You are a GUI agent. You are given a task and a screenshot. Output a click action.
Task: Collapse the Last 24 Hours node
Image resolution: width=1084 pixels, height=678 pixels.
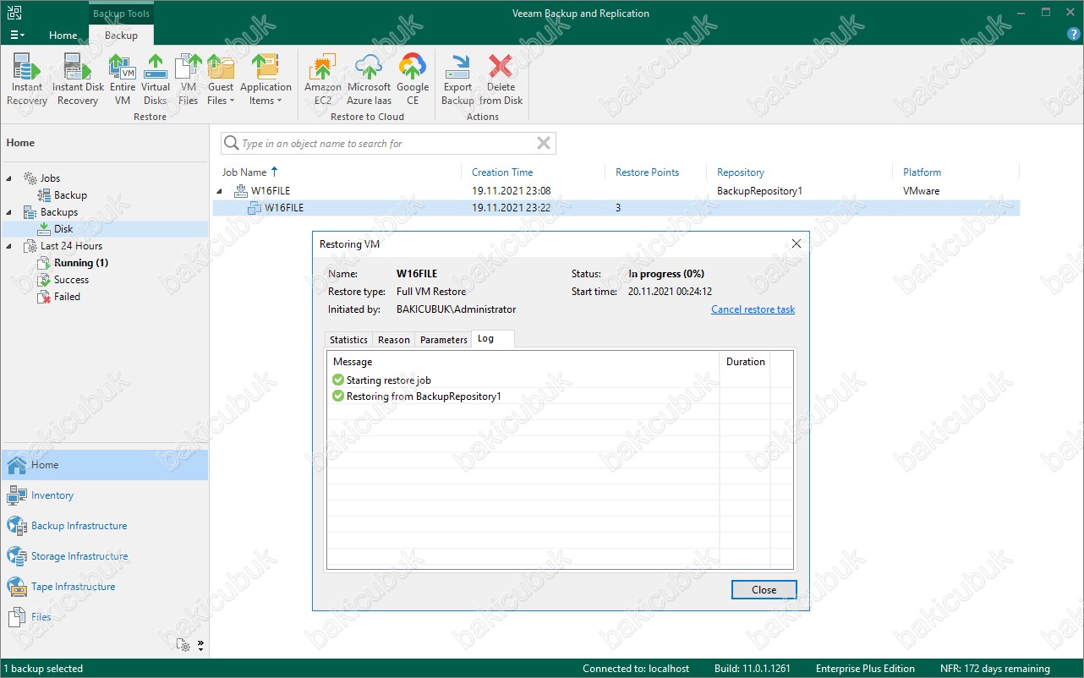coord(10,246)
